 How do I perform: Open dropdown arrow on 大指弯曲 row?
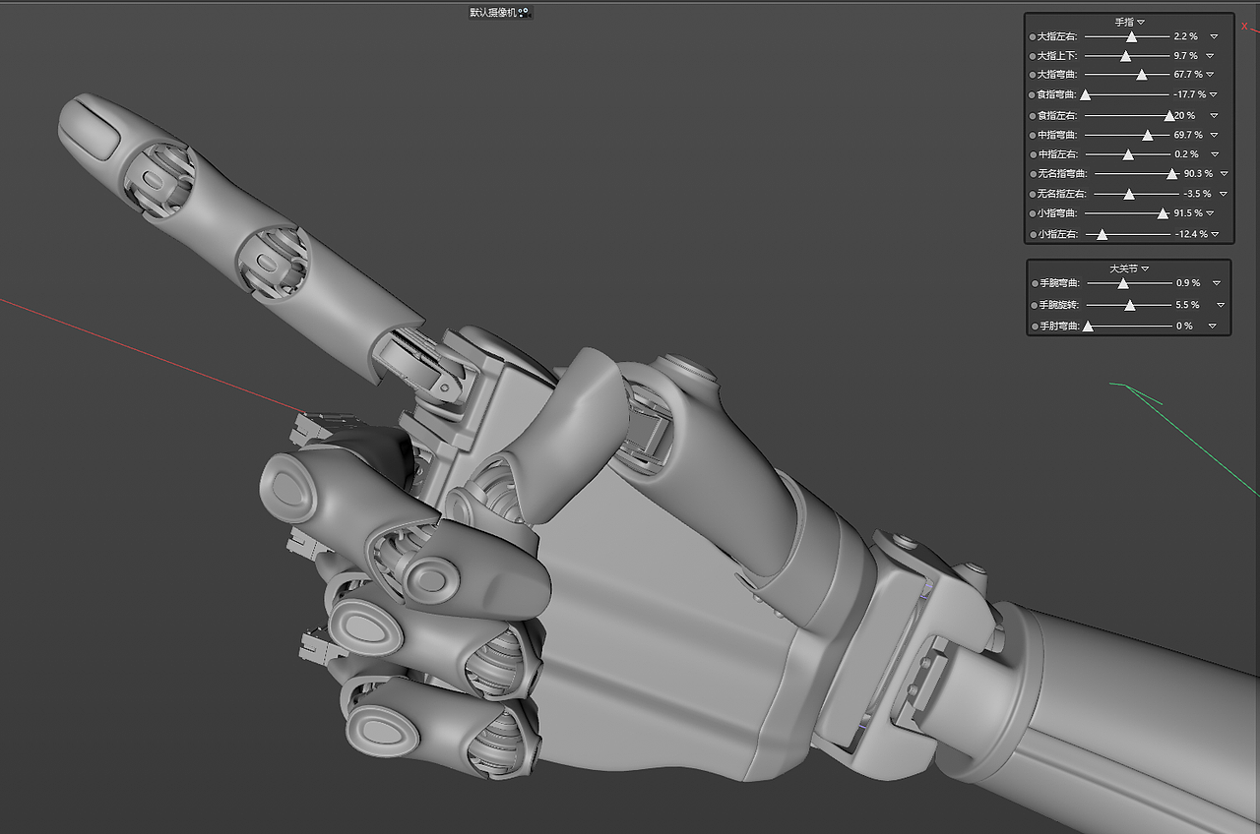(x=1211, y=75)
